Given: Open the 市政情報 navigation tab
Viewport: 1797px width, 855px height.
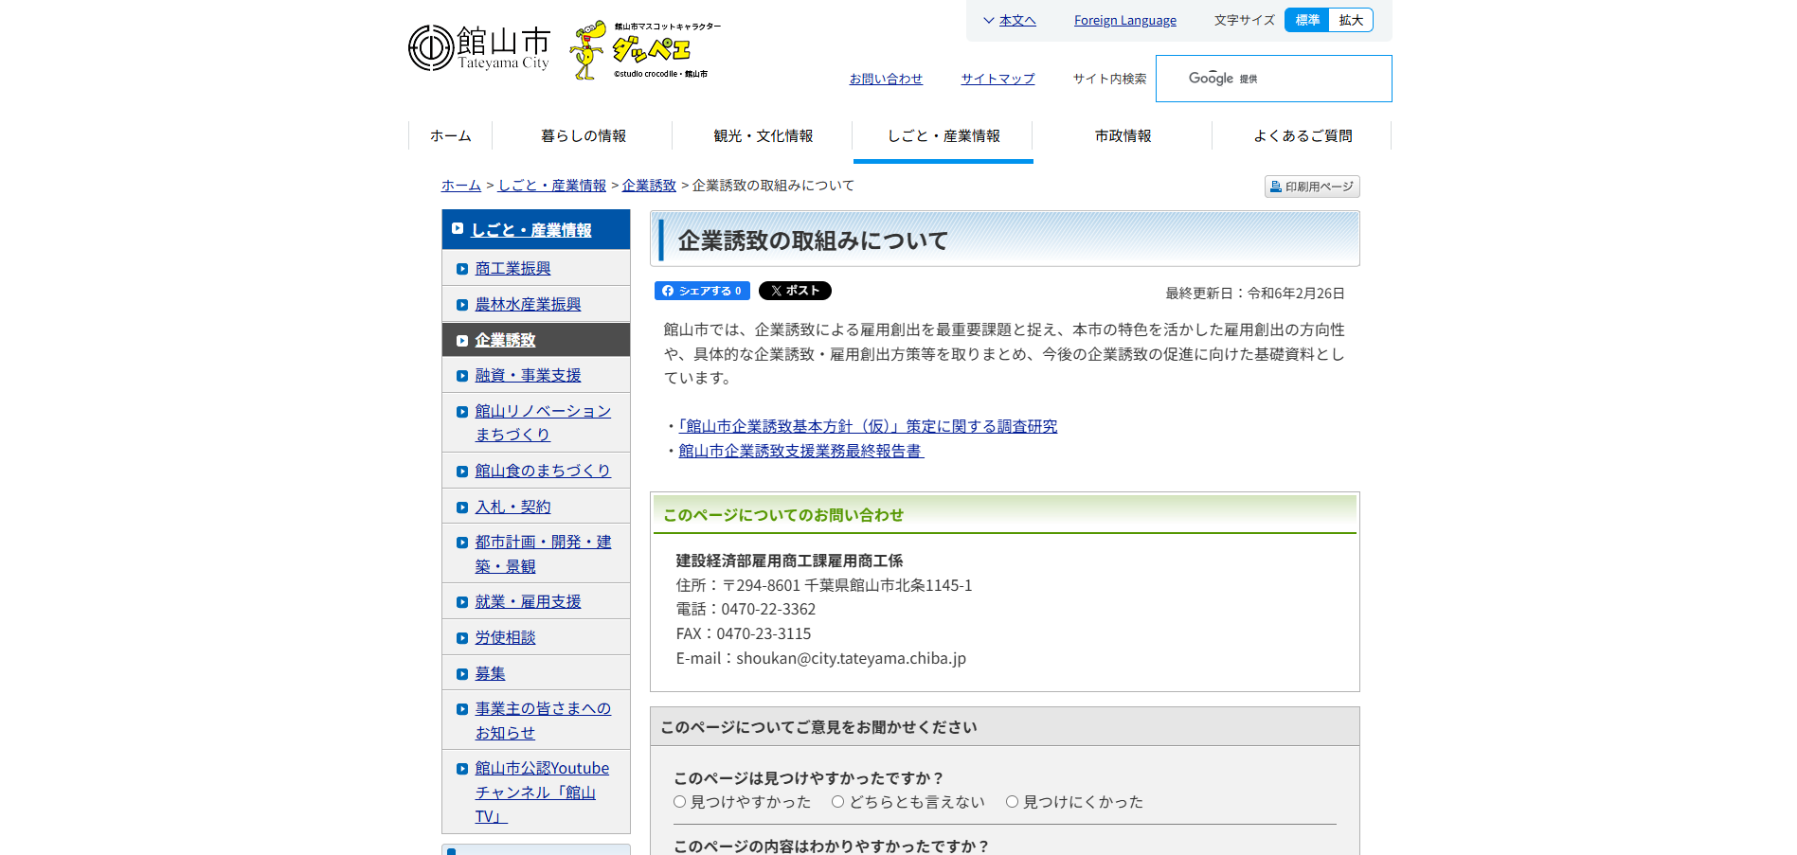Looking at the screenshot, I should (x=1123, y=135).
